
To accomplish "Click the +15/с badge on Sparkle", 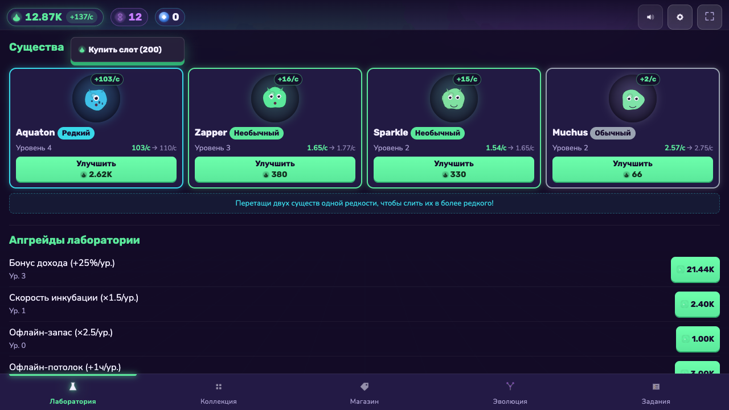I will (x=466, y=79).
